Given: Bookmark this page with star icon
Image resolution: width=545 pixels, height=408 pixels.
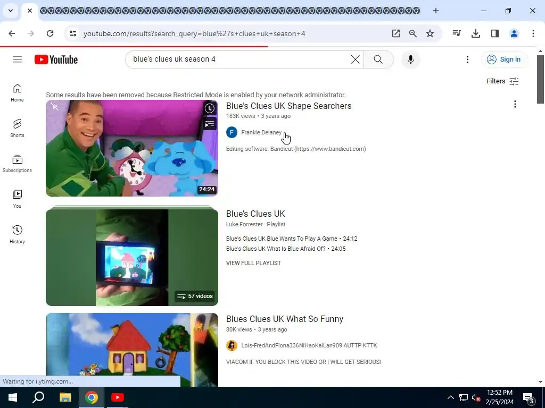Looking at the screenshot, I should (x=430, y=33).
